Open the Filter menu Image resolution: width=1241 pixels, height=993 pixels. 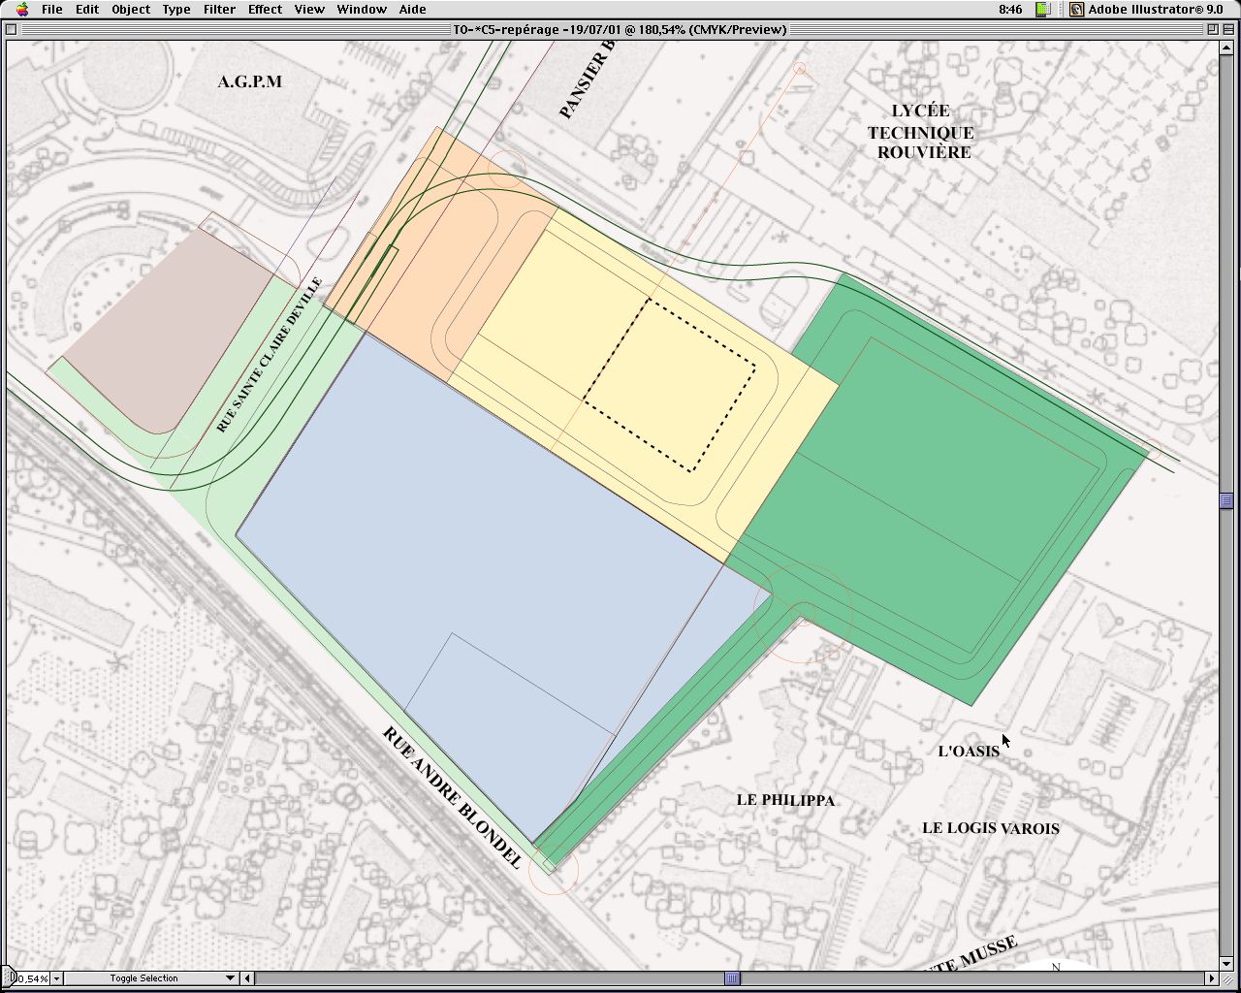(219, 10)
